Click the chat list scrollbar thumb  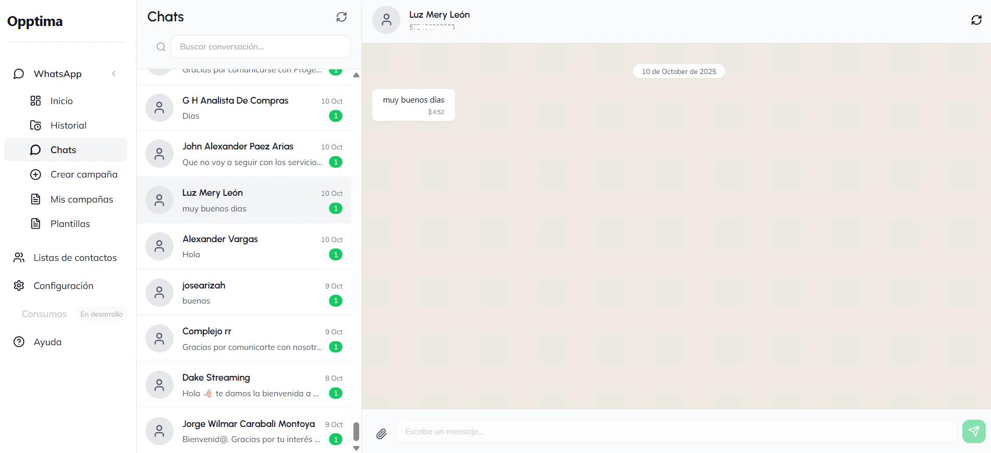tap(357, 431)
